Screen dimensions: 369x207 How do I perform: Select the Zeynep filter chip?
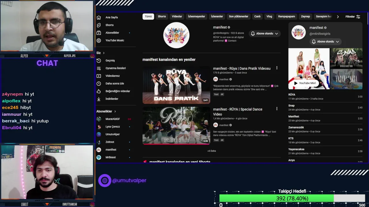[305, 17]
